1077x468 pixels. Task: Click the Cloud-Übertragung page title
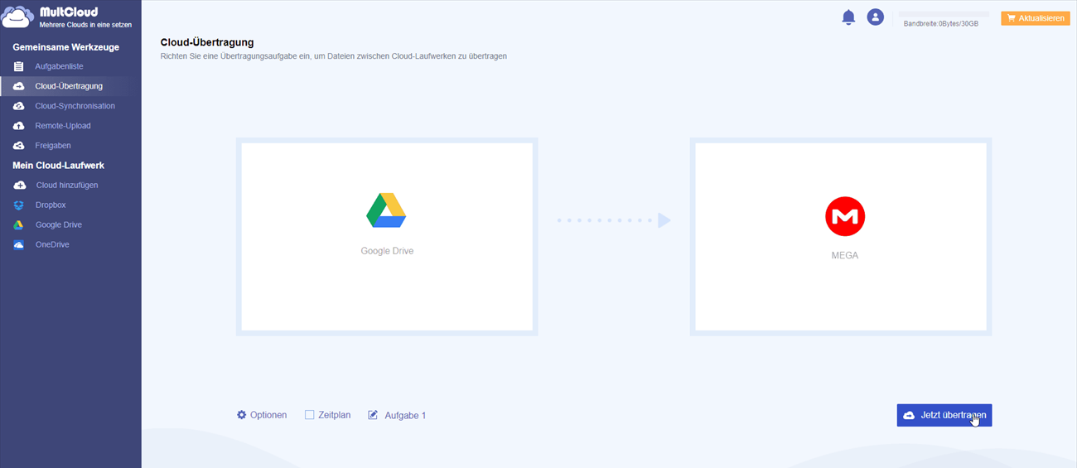pos(207,42)
